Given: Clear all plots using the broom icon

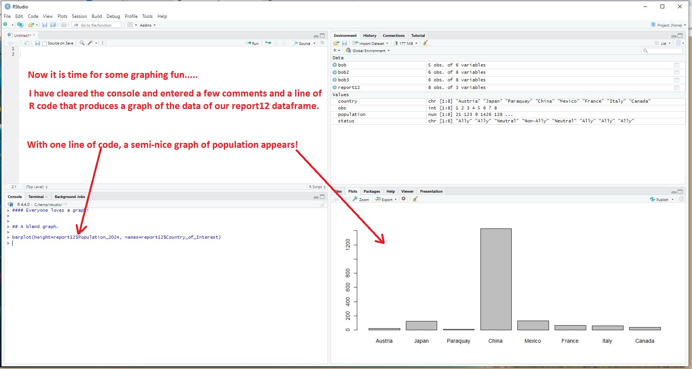Looking at the screenshot, I should click(415, 199).
